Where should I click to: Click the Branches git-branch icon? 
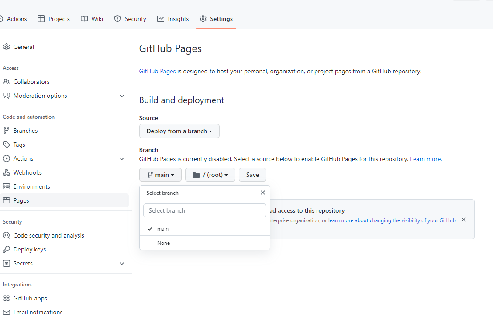click(7, 131)
